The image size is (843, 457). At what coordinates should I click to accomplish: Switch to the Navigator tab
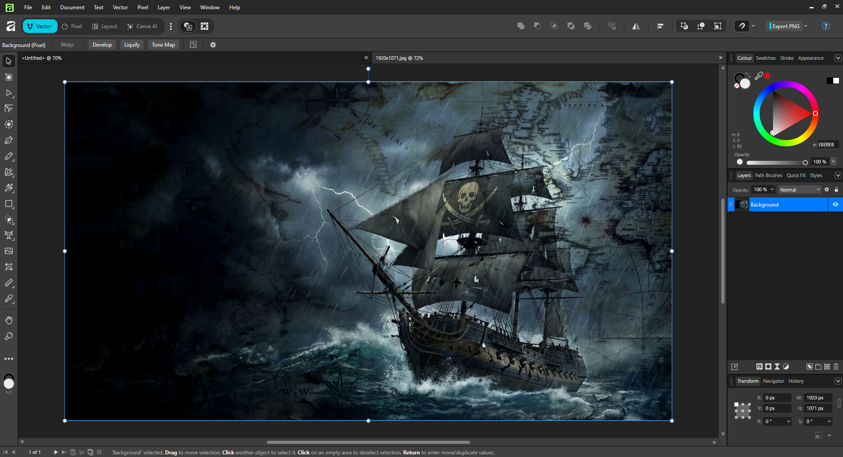point(774,381)
